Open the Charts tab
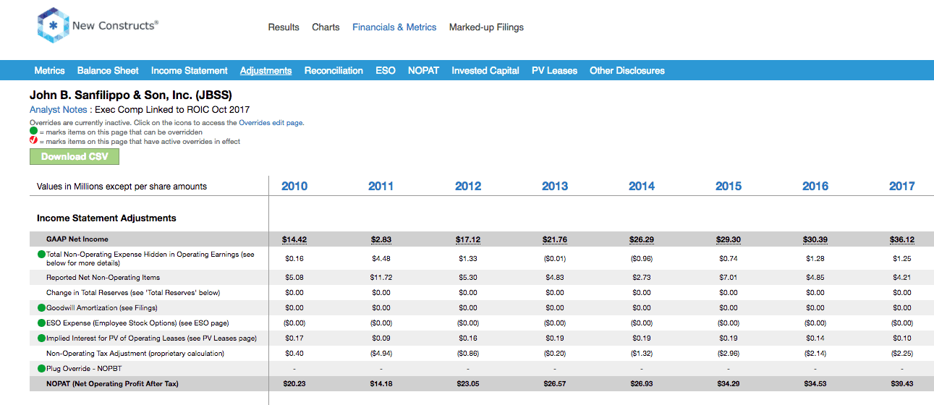Image resolution: width=934 pixels, height=405 pixels. (326, 27)
